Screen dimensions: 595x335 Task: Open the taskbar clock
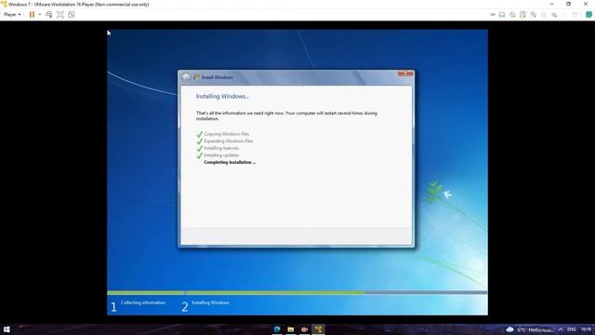(x=587, y=329)
